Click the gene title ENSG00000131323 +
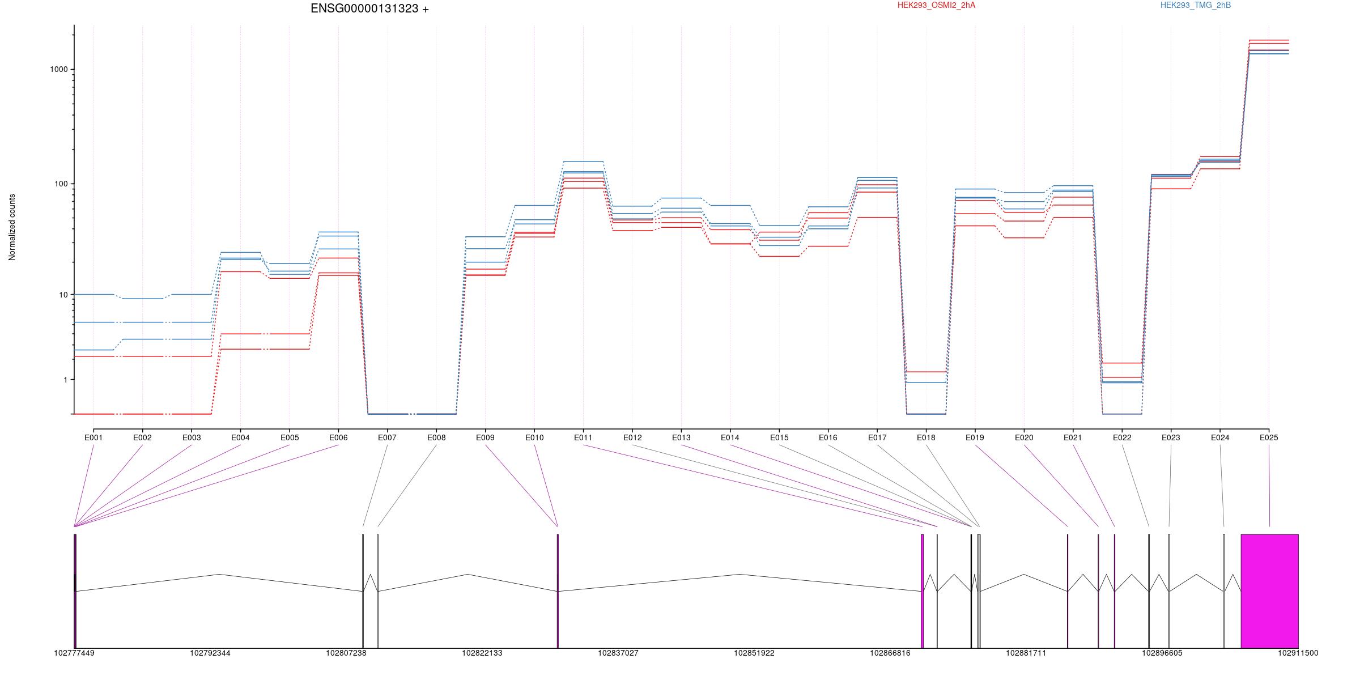1360x680 pixels. tap(369, 8)
